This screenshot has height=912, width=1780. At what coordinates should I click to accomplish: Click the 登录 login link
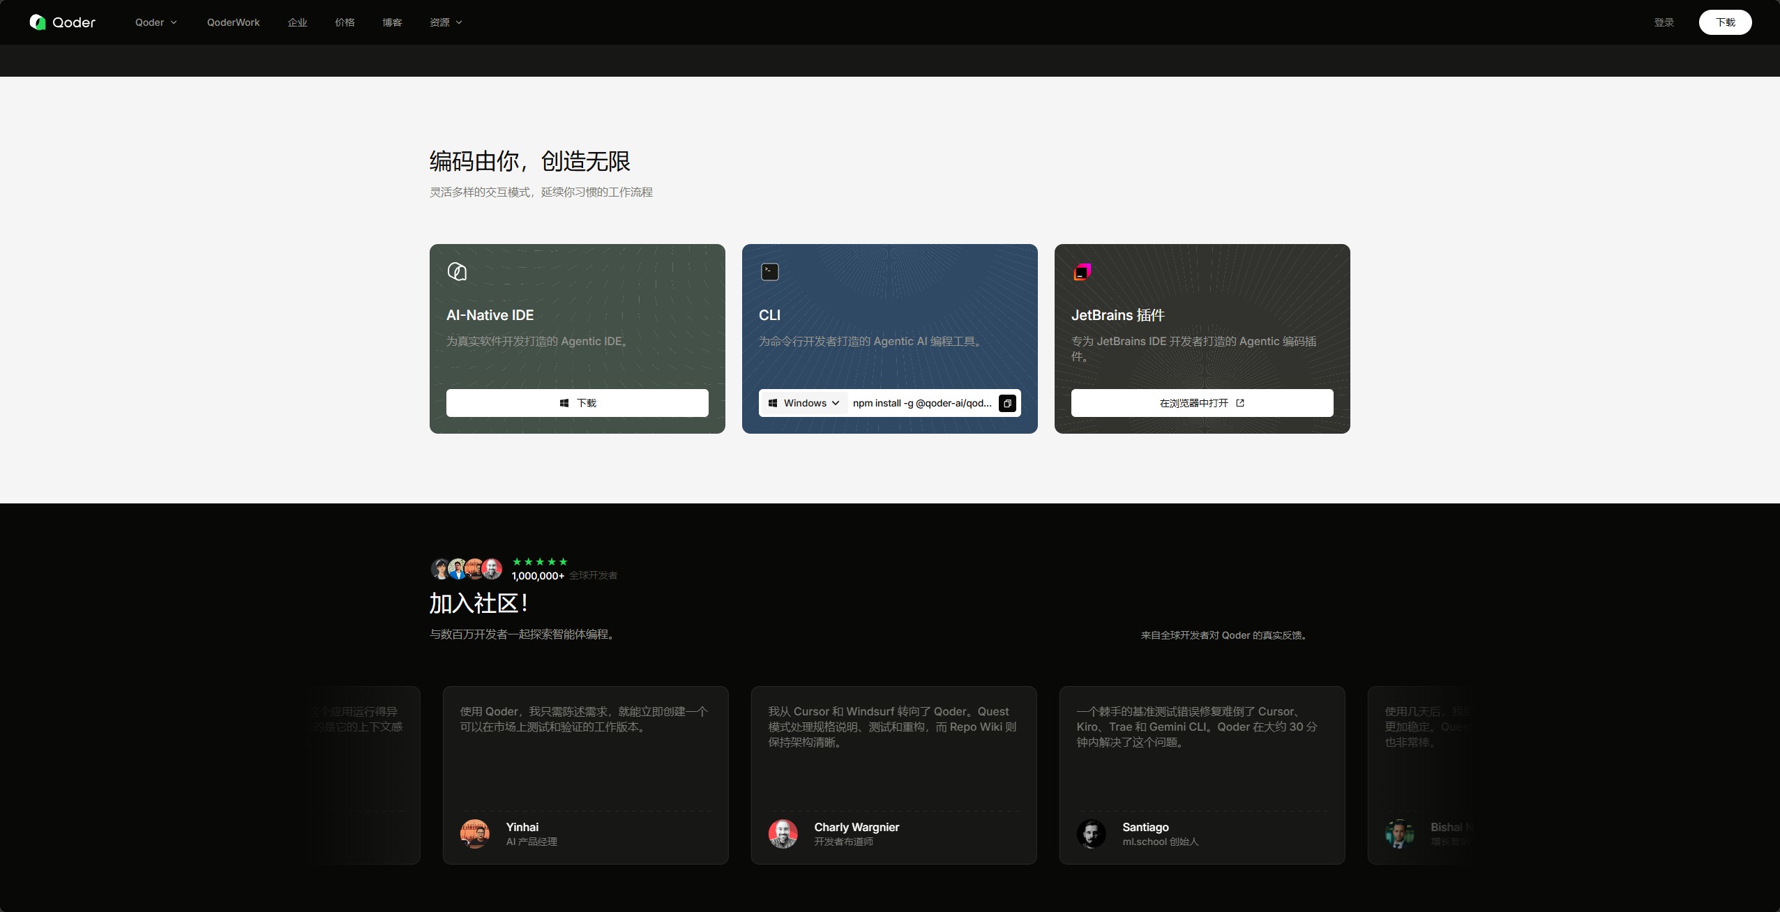click(1664, 22)
